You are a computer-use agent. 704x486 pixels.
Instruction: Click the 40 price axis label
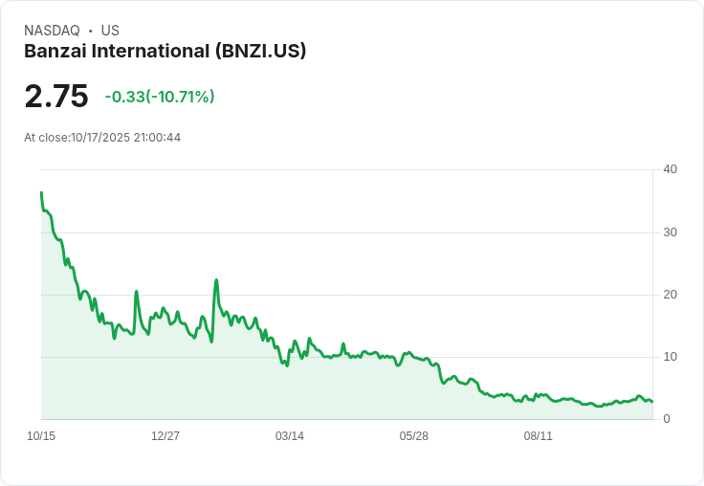click(x=670, y=169)
